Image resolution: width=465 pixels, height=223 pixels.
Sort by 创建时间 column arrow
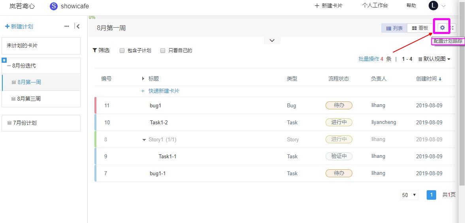(x=440, y=79)
